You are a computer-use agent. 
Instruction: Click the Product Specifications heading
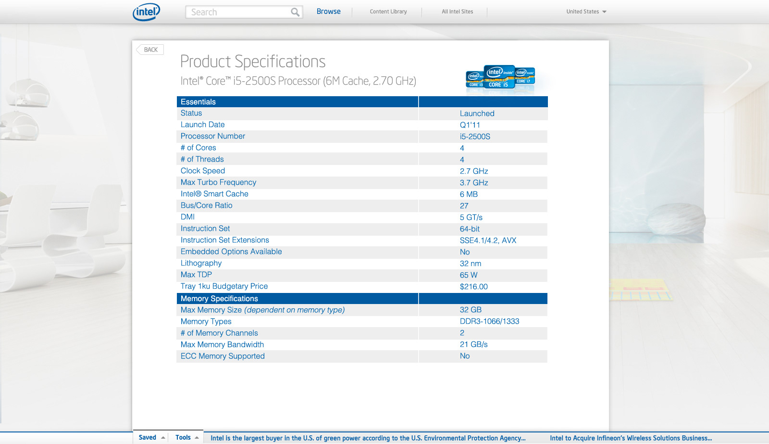pos(253,62)
